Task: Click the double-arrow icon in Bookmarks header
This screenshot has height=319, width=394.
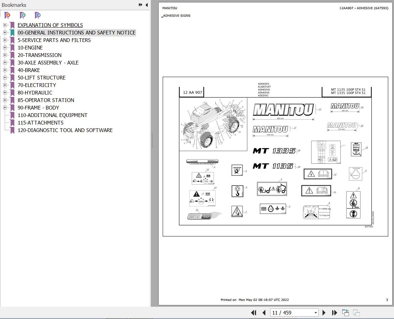Action: point(141,5)
